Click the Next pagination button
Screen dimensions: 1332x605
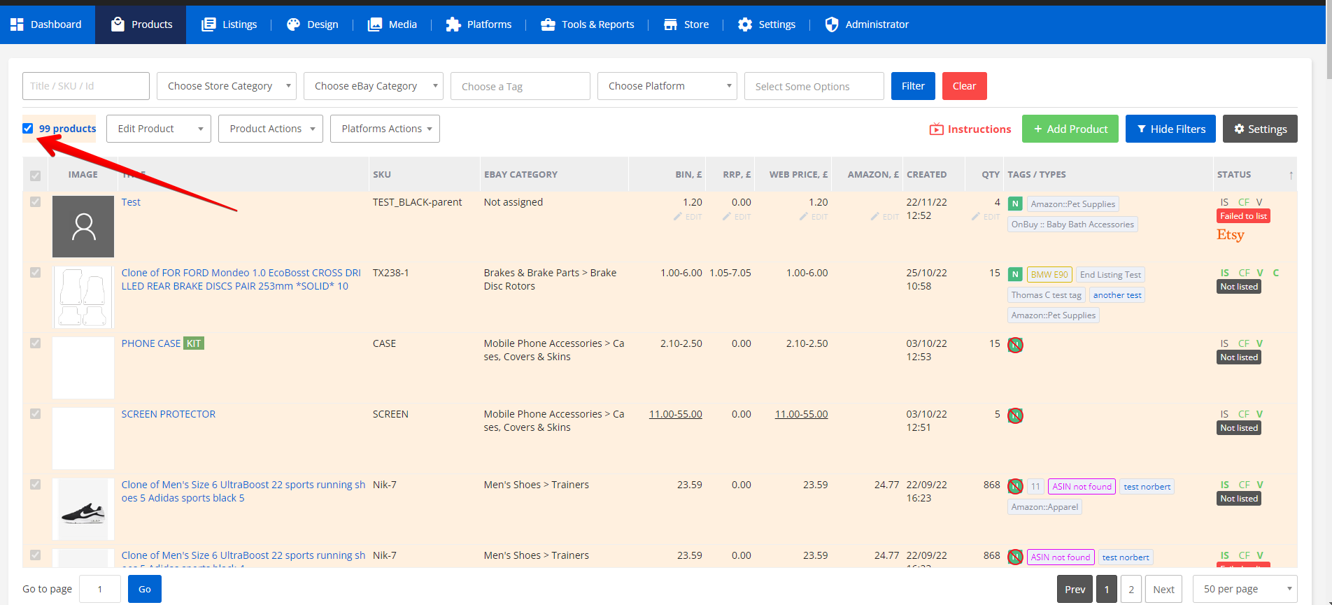pos(1163,589)
